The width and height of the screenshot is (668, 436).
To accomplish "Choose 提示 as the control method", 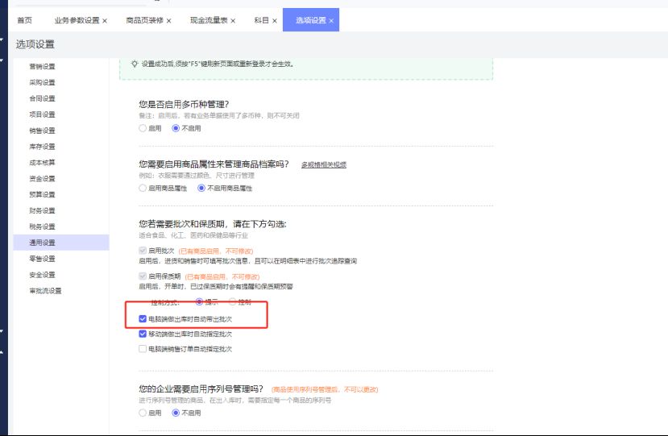I will point(199,301).
